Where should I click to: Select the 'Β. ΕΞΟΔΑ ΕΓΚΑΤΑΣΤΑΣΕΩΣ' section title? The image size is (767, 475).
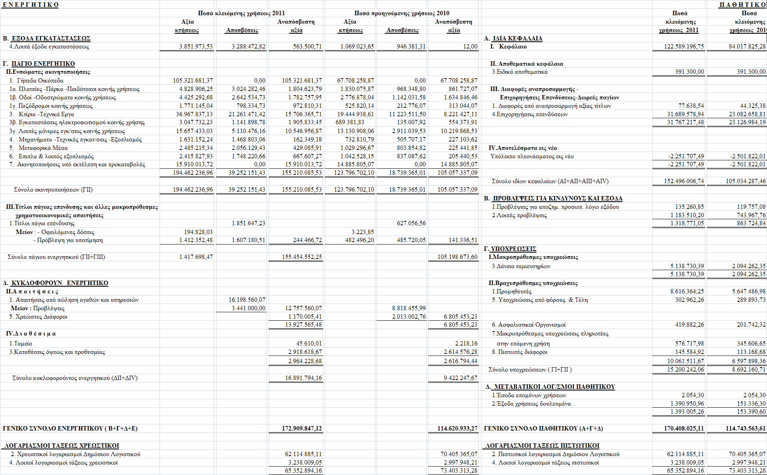tap(47, 38)
